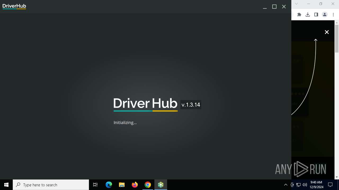Image resolution: width=339 pixels, height=190 pixels.
Task: Close the DriverHub window
Action: pos(284,7)
